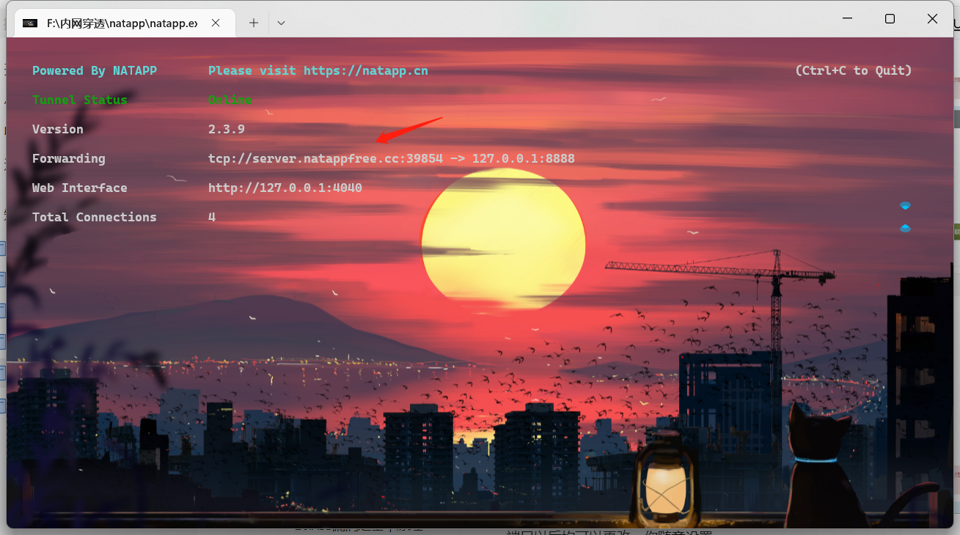Screen dimensions: 960x535
Task: Click the 'Powered By NATAPP' text
Action: [95, 70]
